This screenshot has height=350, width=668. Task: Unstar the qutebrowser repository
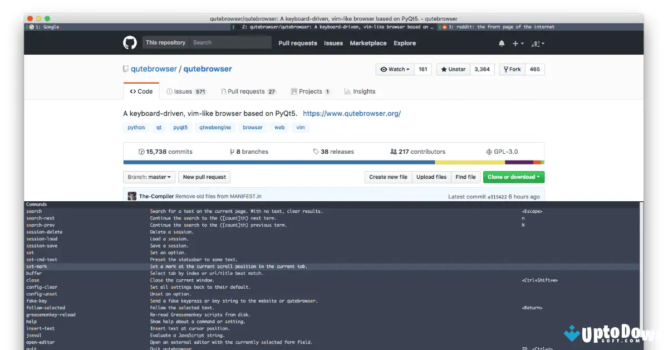click(x=453, y=70)
